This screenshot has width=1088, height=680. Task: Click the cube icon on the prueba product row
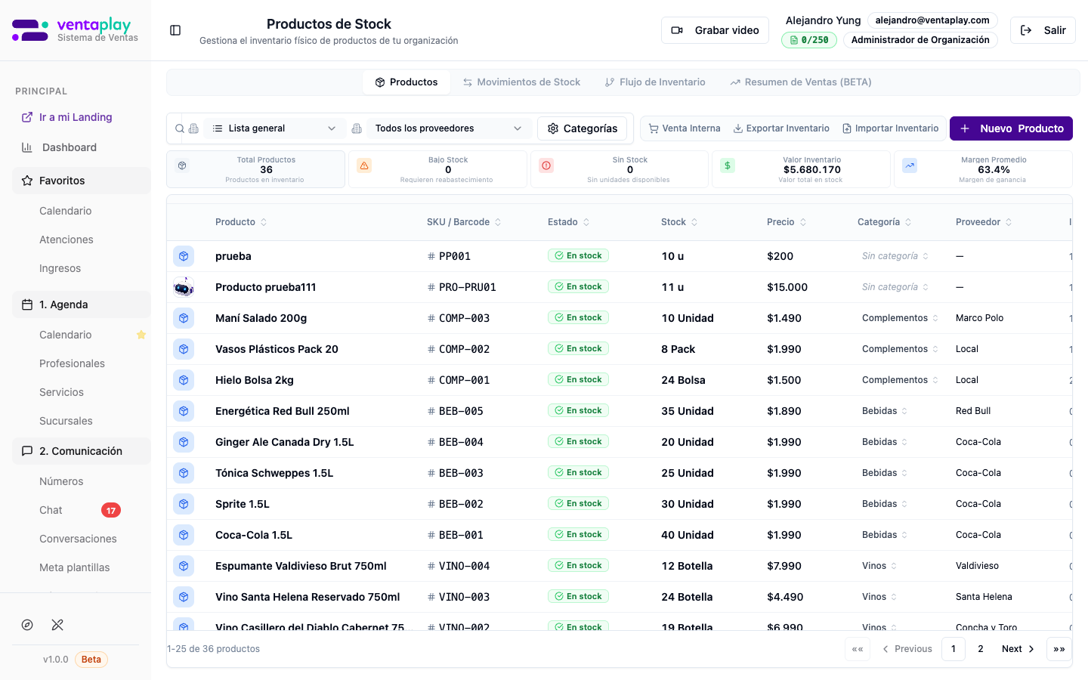coord(184,256)
